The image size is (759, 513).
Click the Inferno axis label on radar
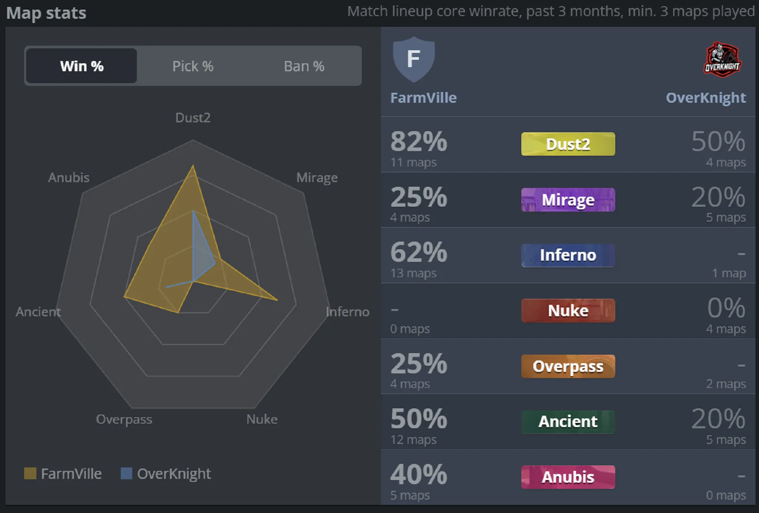[x=347, y=312]
